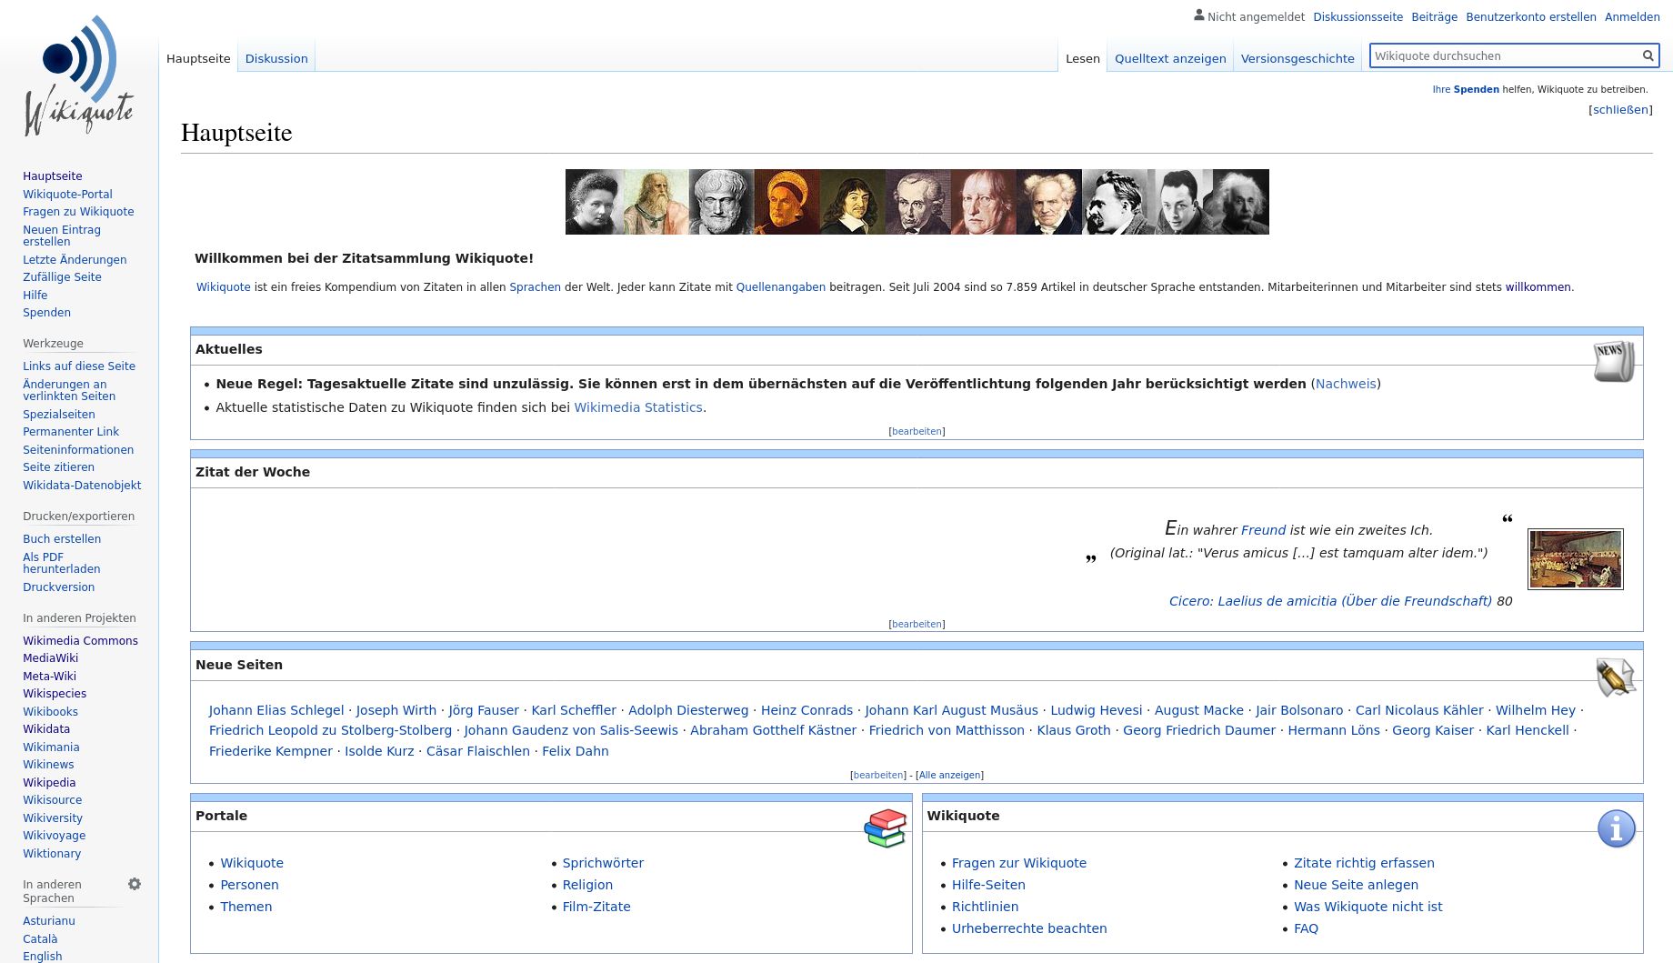Click the FAQ link
Image resolution: width=1673 pixels, height=963 pixels.
click(x=1306, y=928)
